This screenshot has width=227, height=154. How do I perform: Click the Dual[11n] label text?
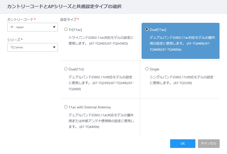point(76,69)
